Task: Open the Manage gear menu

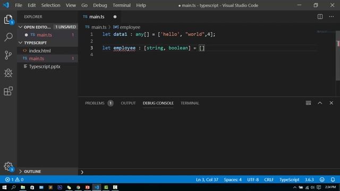Action: click(8, 166)
